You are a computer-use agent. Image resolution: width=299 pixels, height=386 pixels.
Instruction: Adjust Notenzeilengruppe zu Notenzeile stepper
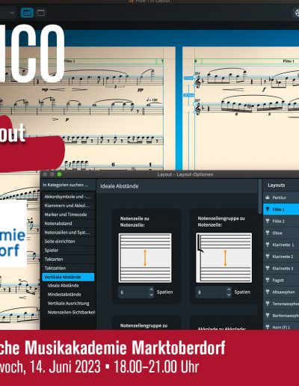(229, 292)
